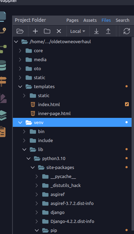Open the database manager sidebar icon
Viewport: 134px width, 234px height.
coord(3,65)
